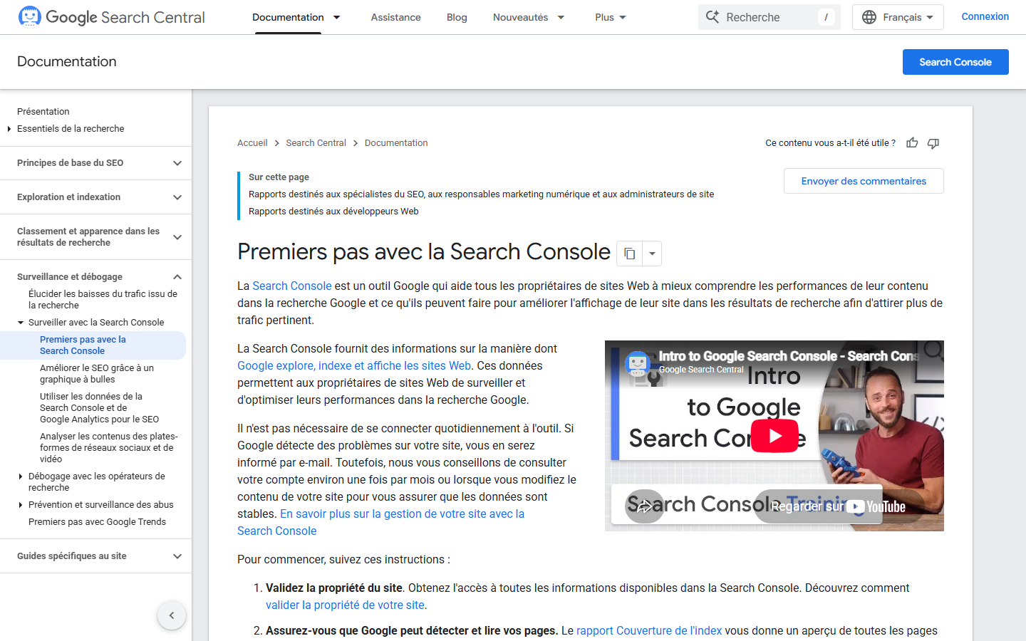The width and height of the screenshot is (1026, 641).
Task: Expand the Nouveautés dropdown arrow
Action: pyautogui.click(x=561, y=17)
